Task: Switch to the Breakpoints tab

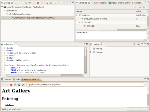Action: (x=100, y=3)
